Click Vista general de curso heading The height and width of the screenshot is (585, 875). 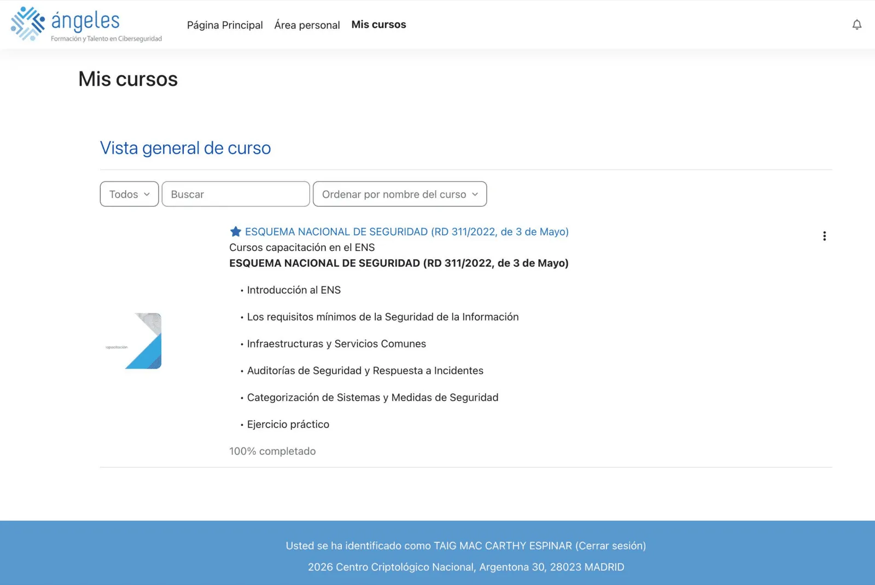click(x=185, y=148)
